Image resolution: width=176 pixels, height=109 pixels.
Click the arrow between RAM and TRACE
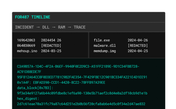(x=69, y=27)
